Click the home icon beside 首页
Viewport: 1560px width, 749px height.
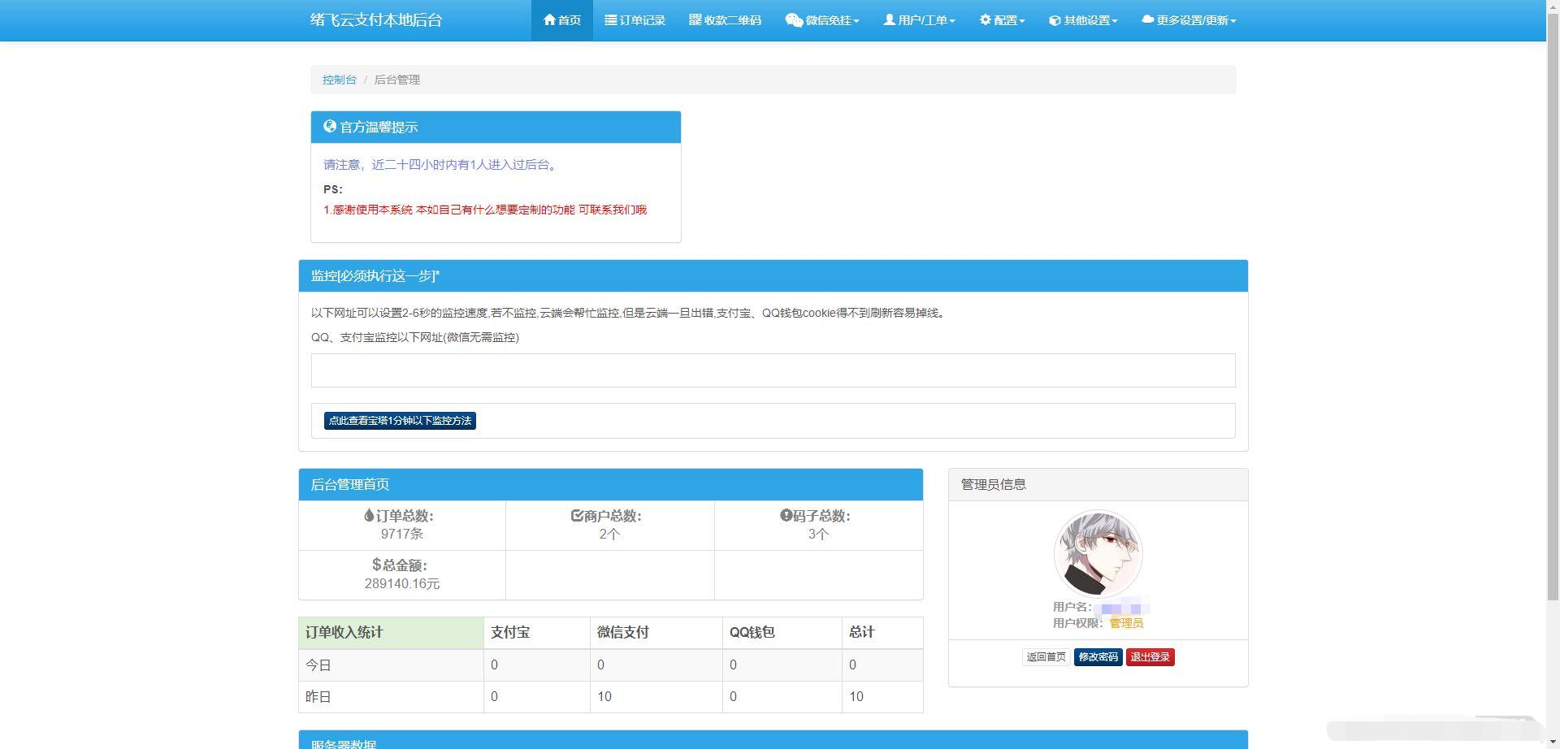(x=549, y=19)
